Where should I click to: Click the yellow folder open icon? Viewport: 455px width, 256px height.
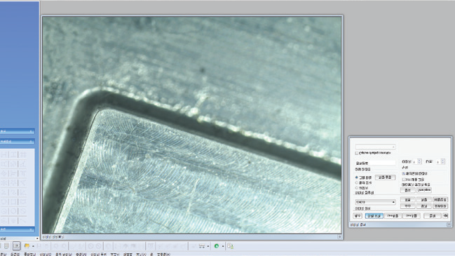27,246
